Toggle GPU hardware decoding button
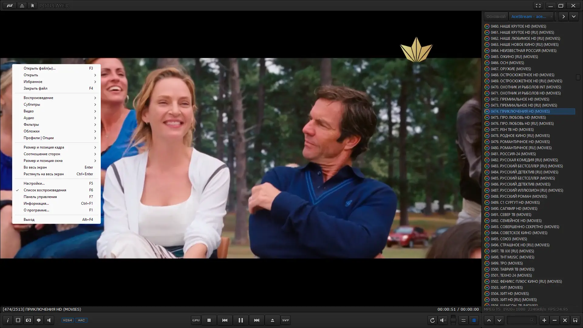Screen dimensions: 583x328 196,320
